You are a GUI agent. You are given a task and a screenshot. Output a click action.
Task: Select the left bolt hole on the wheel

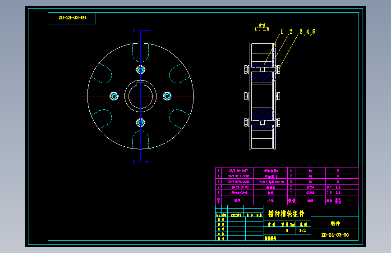[114, 96]
